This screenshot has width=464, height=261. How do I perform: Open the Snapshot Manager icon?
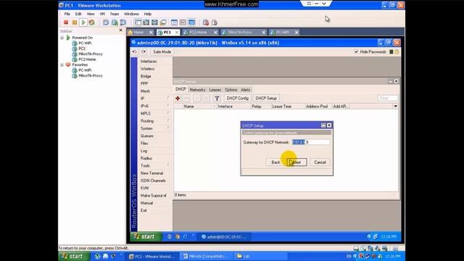tap(123, 22)
